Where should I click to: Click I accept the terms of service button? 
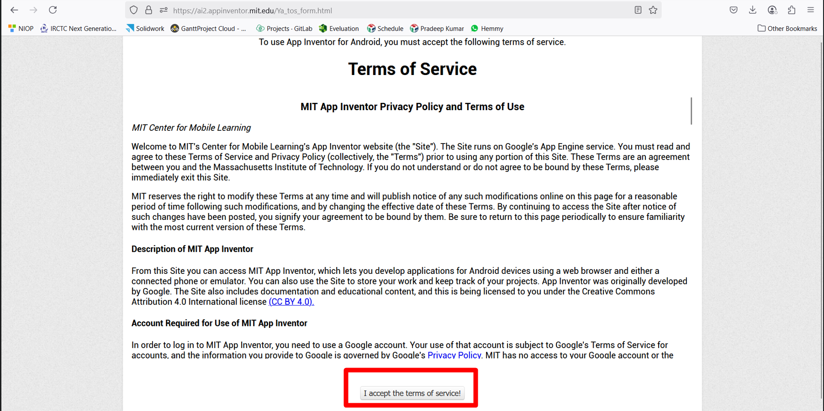click(x=412, y=393)
